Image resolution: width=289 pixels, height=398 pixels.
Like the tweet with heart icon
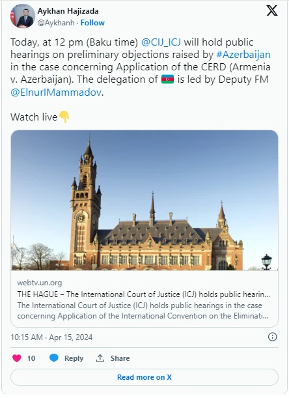click(x=17, y=358)
